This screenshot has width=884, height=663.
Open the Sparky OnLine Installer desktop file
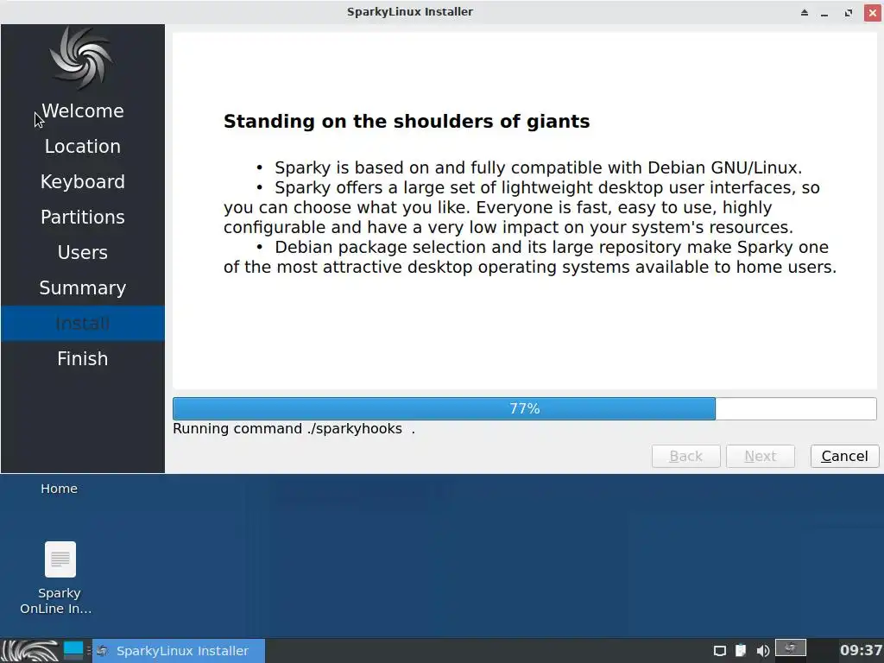click(60, 578)
